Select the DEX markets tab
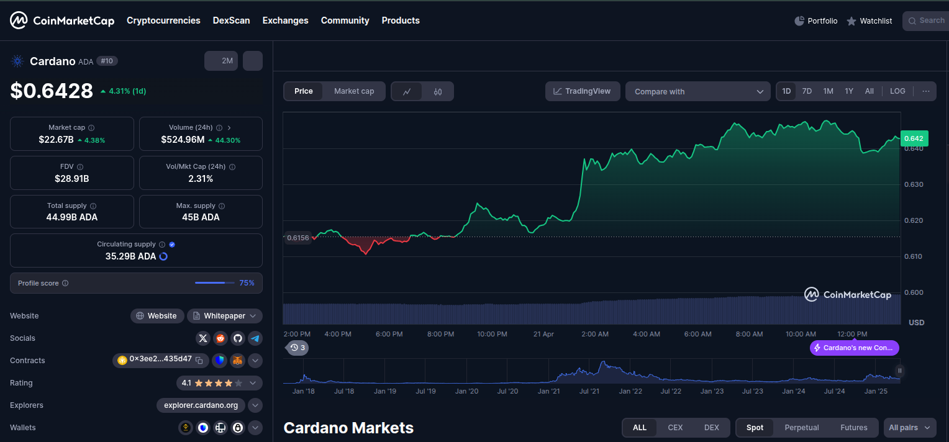This screenshot has height=442, width=949. tap(712, 428)
